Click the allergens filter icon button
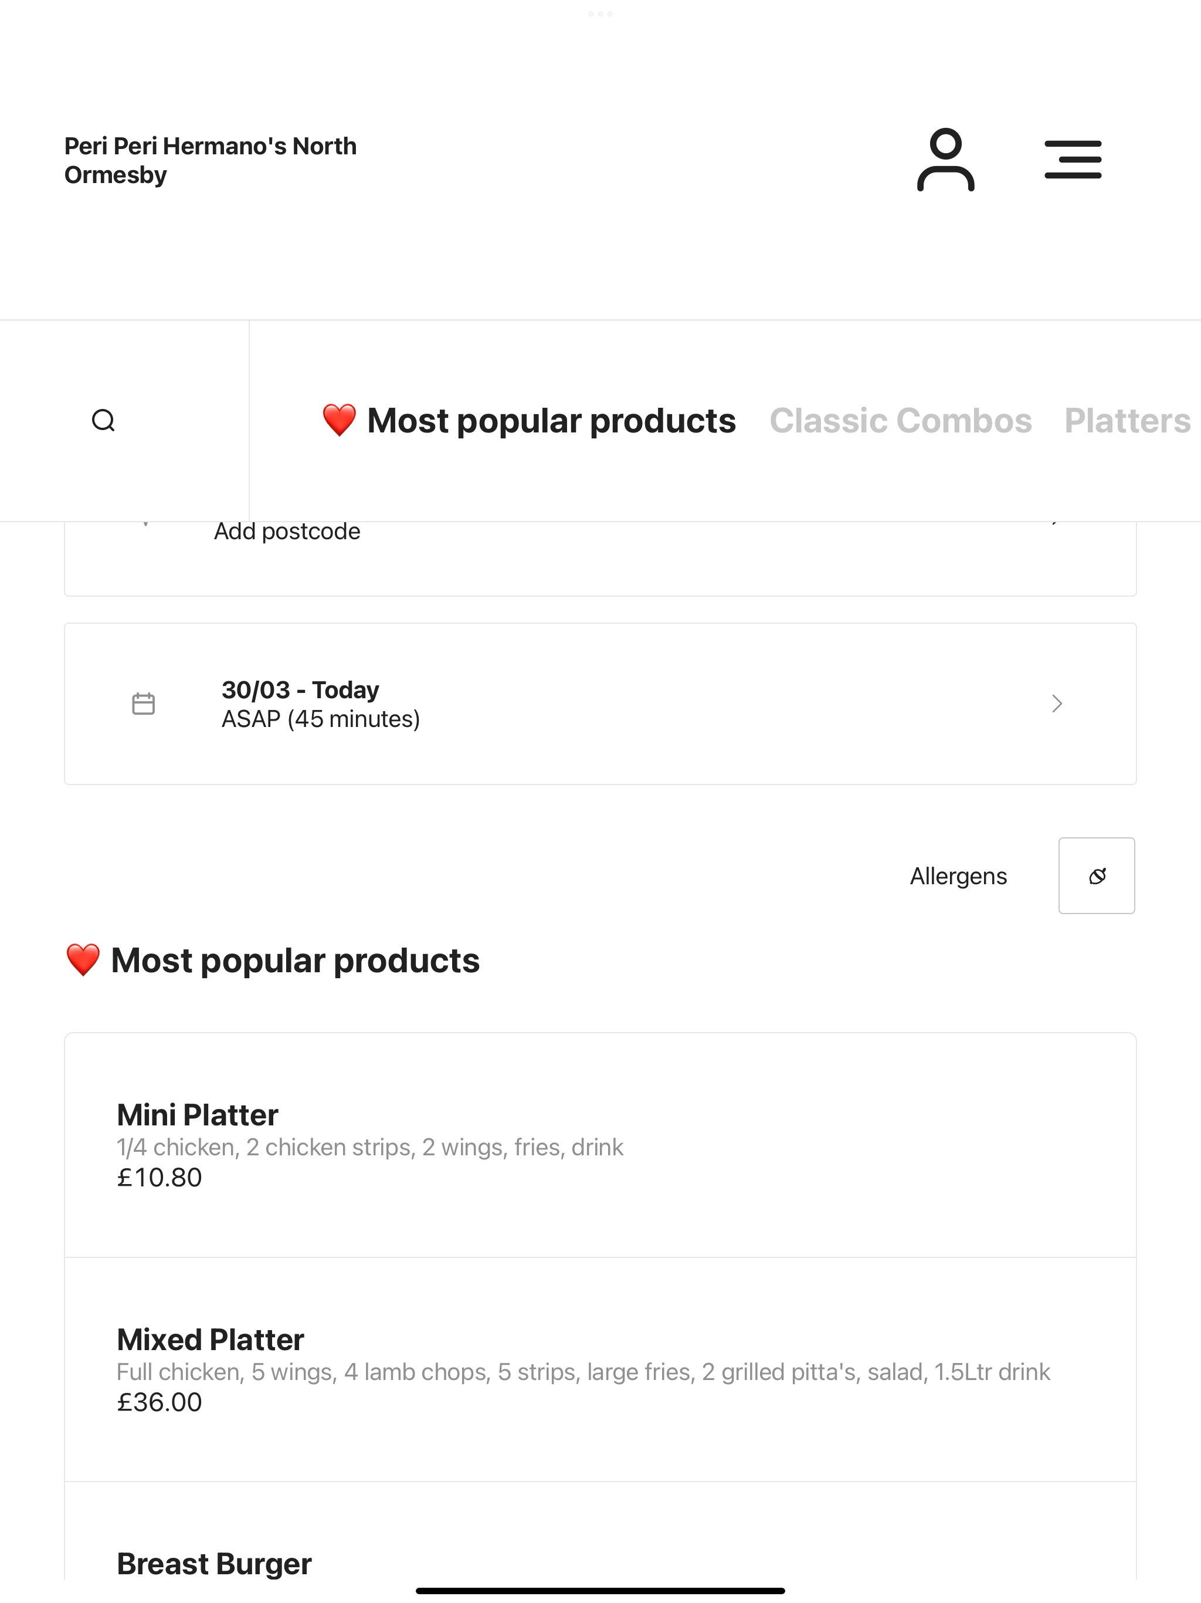Screen dimensions: 1201x1603 coord(1097,875)
